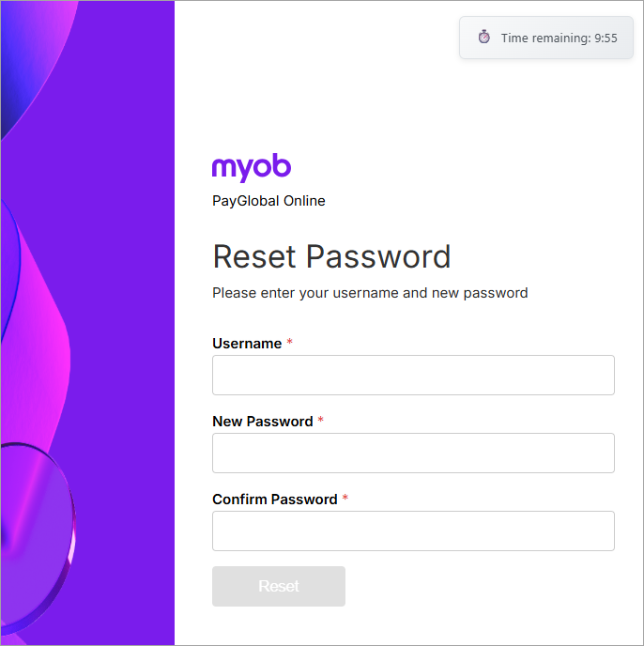
Task: Click the Confirm Password field label
Action: point(274,500)
